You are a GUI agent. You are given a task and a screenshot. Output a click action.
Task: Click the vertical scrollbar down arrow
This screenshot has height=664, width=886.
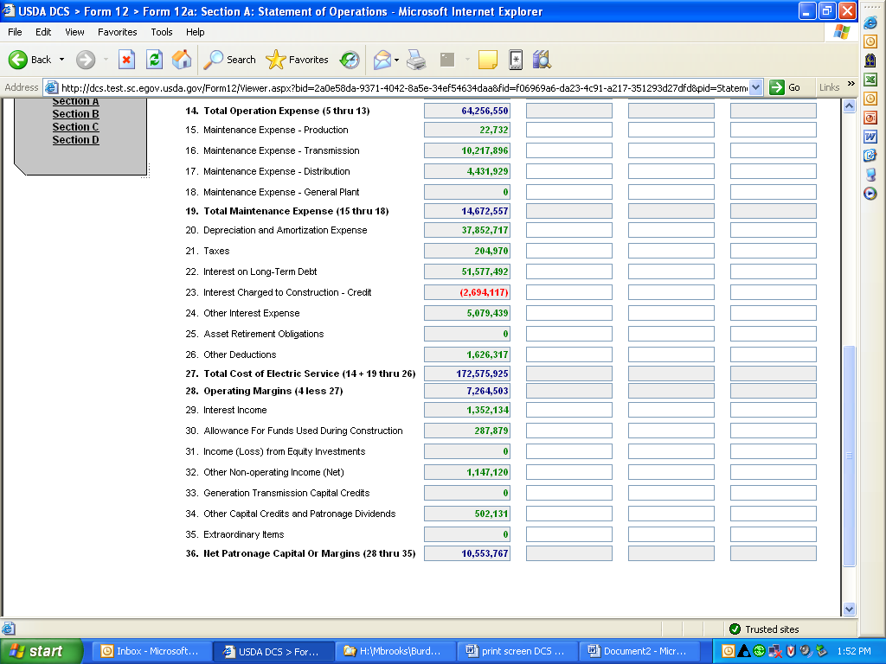(849, 609)
